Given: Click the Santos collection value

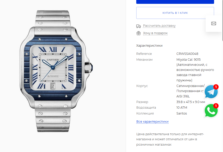Looking at the screenshot, I should pyautogui.click(x=181, y=113).
